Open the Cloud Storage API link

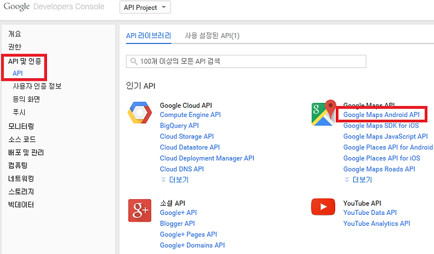(x=187, y=136)
